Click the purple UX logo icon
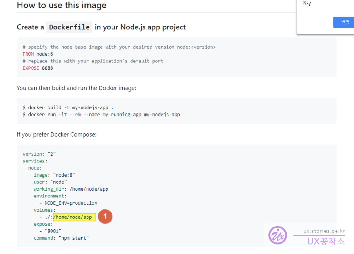The width and height of the screenshot is (354, 254). pyautogui.click(x=277, y=235)
